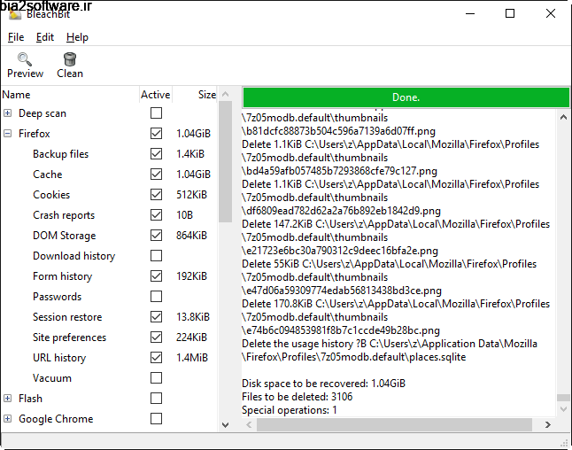572x450 pixels.
Task: Select the Deep scan row label
Action: coord(43,113)
